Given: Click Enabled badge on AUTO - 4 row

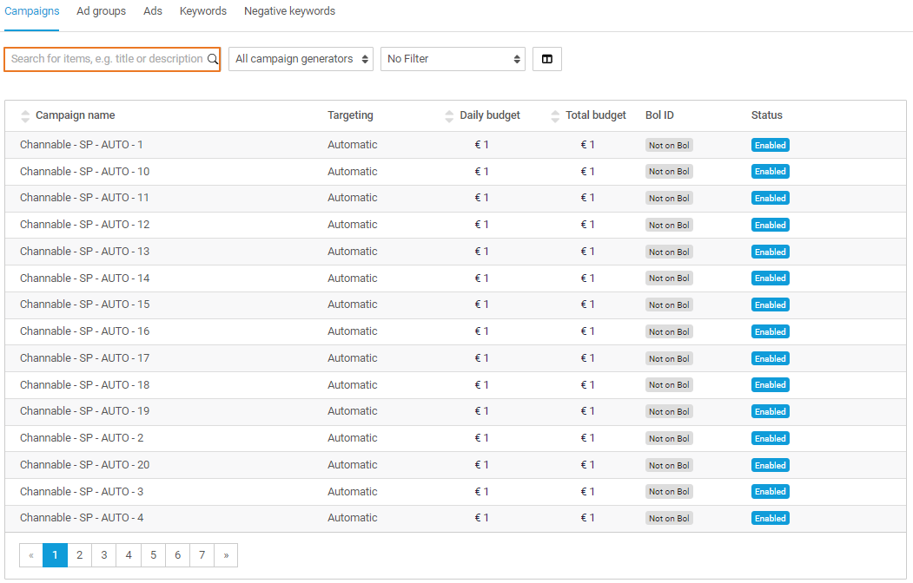Looking at the screenshot, I should point(770,519).
